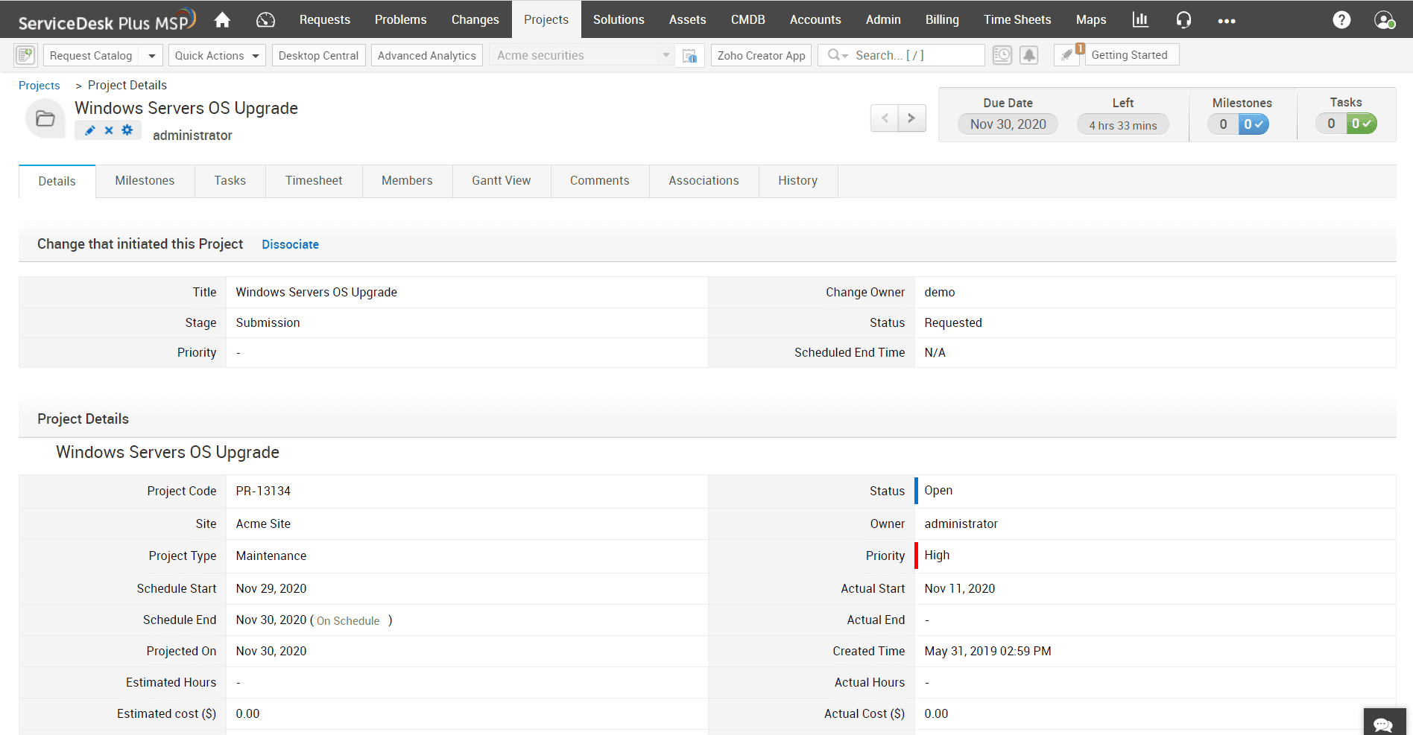Switch to the Milestones tab
Image resolution: width=1413 pixels, height=735 pixels.
point(144,180)
